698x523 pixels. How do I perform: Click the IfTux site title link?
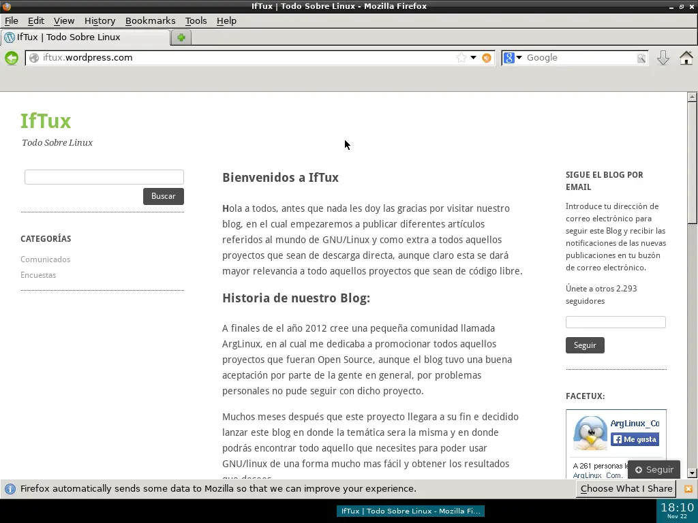pyautogui.click(x=46, y=121)
